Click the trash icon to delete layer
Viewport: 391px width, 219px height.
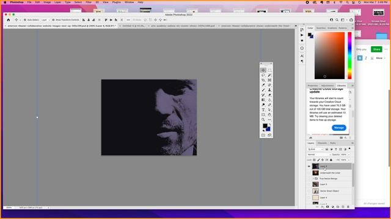[x=348, y=207]
